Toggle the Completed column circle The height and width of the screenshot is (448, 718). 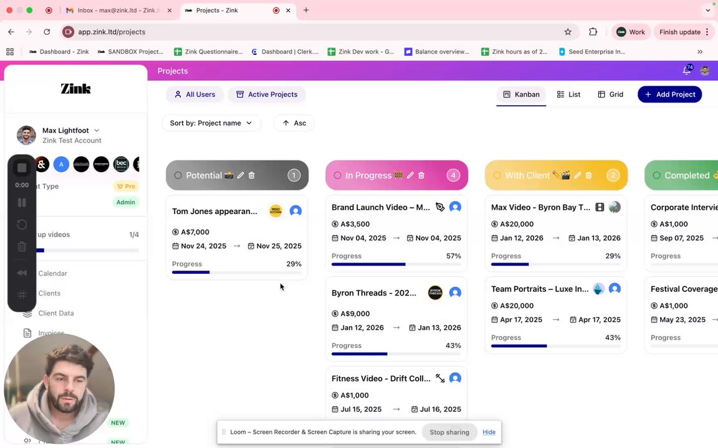(x=657, y=175)
